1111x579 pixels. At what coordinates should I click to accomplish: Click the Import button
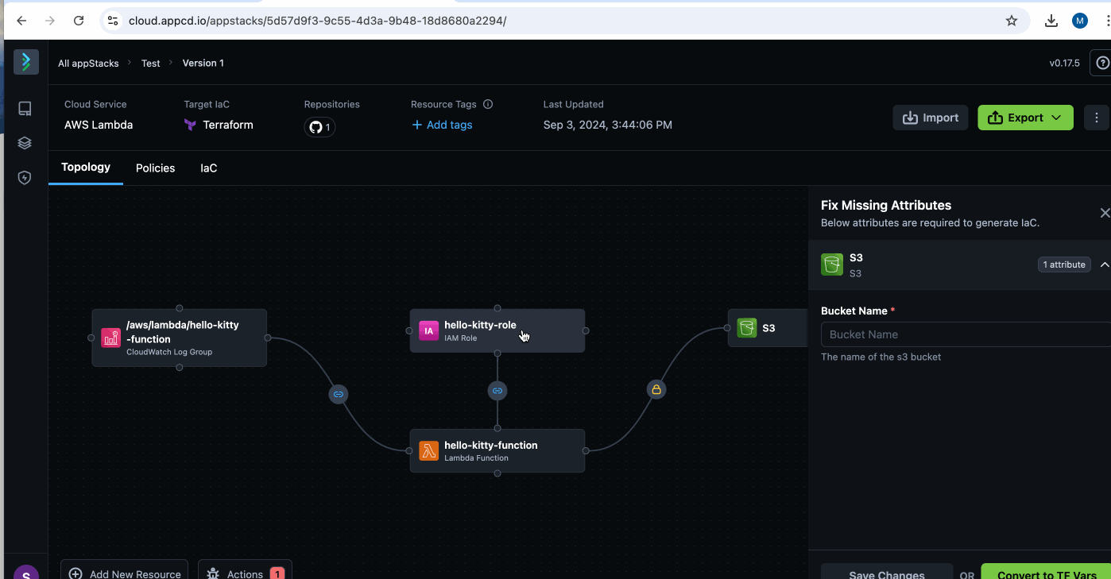click(931, 118)
